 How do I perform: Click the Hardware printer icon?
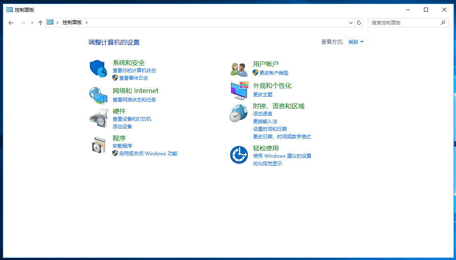[x=98, y=118]
